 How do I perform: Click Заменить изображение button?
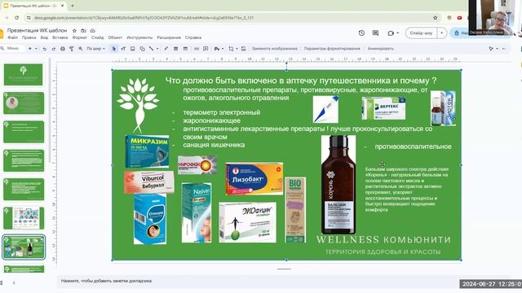click(x=274, y=49)
